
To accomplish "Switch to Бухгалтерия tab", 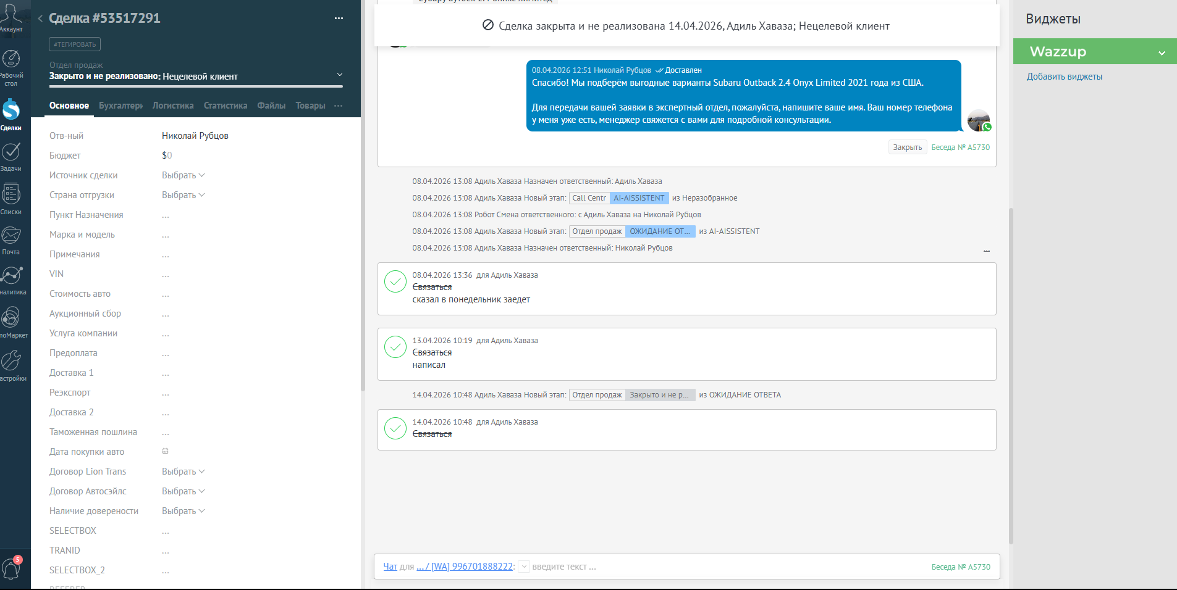I will click(120, 106).
